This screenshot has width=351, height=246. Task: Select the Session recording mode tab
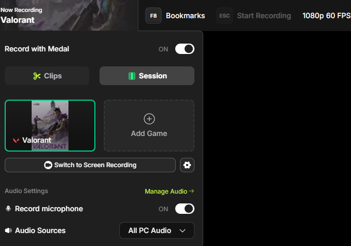coord(147,76)
